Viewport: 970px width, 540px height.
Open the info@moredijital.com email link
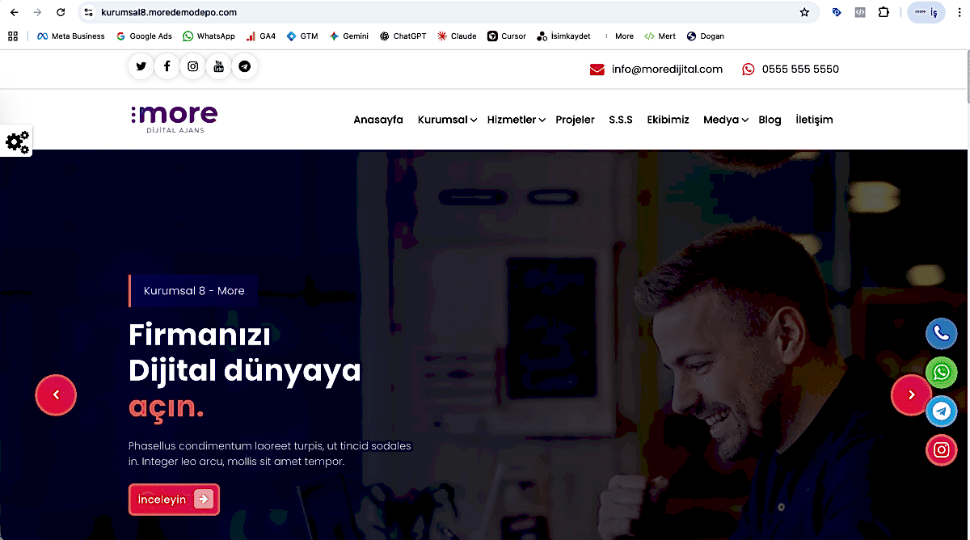668,69
